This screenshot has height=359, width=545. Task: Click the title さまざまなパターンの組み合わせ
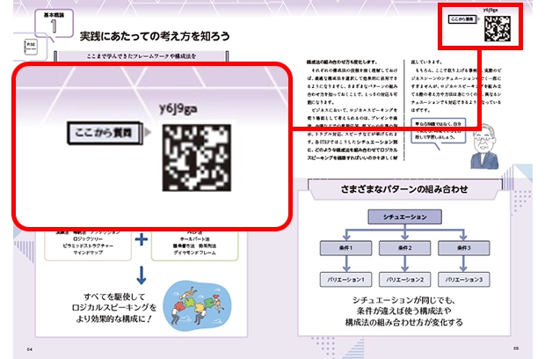tap(404, 189)
